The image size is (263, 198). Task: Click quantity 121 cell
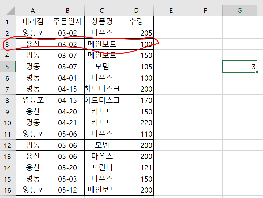pyautogui.click(x=136, y=168)
